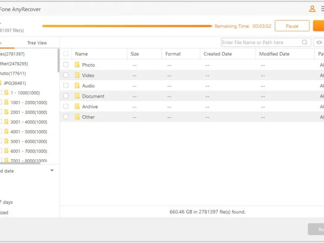Viewport: 324px width, 243px height.
Task: Select the 1 - 1000(1000) tree item
Action: pos(25,93)
